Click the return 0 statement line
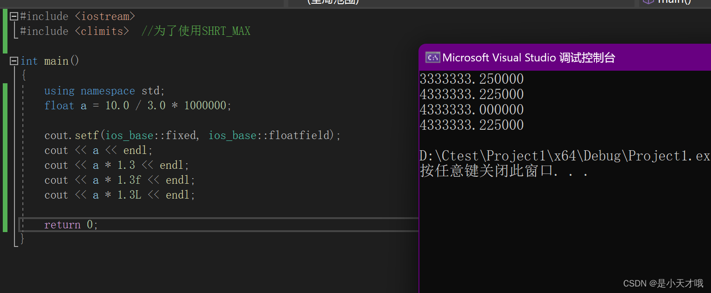Screen dimensions: 711x293 click(70, 224)
